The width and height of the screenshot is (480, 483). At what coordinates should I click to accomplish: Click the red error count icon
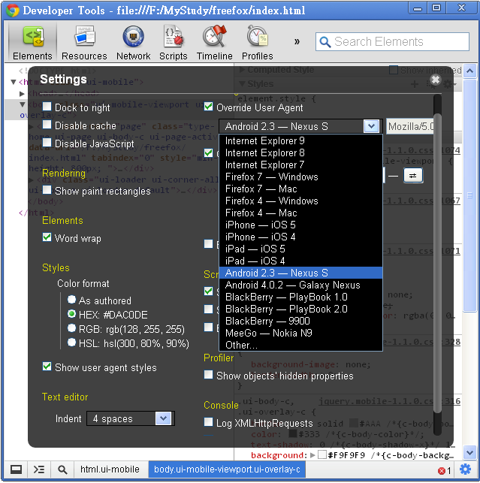(442, 471)
